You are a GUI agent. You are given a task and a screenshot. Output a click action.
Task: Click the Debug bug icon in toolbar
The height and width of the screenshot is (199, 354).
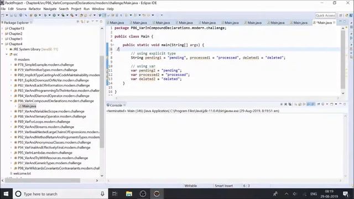point(45,15)
